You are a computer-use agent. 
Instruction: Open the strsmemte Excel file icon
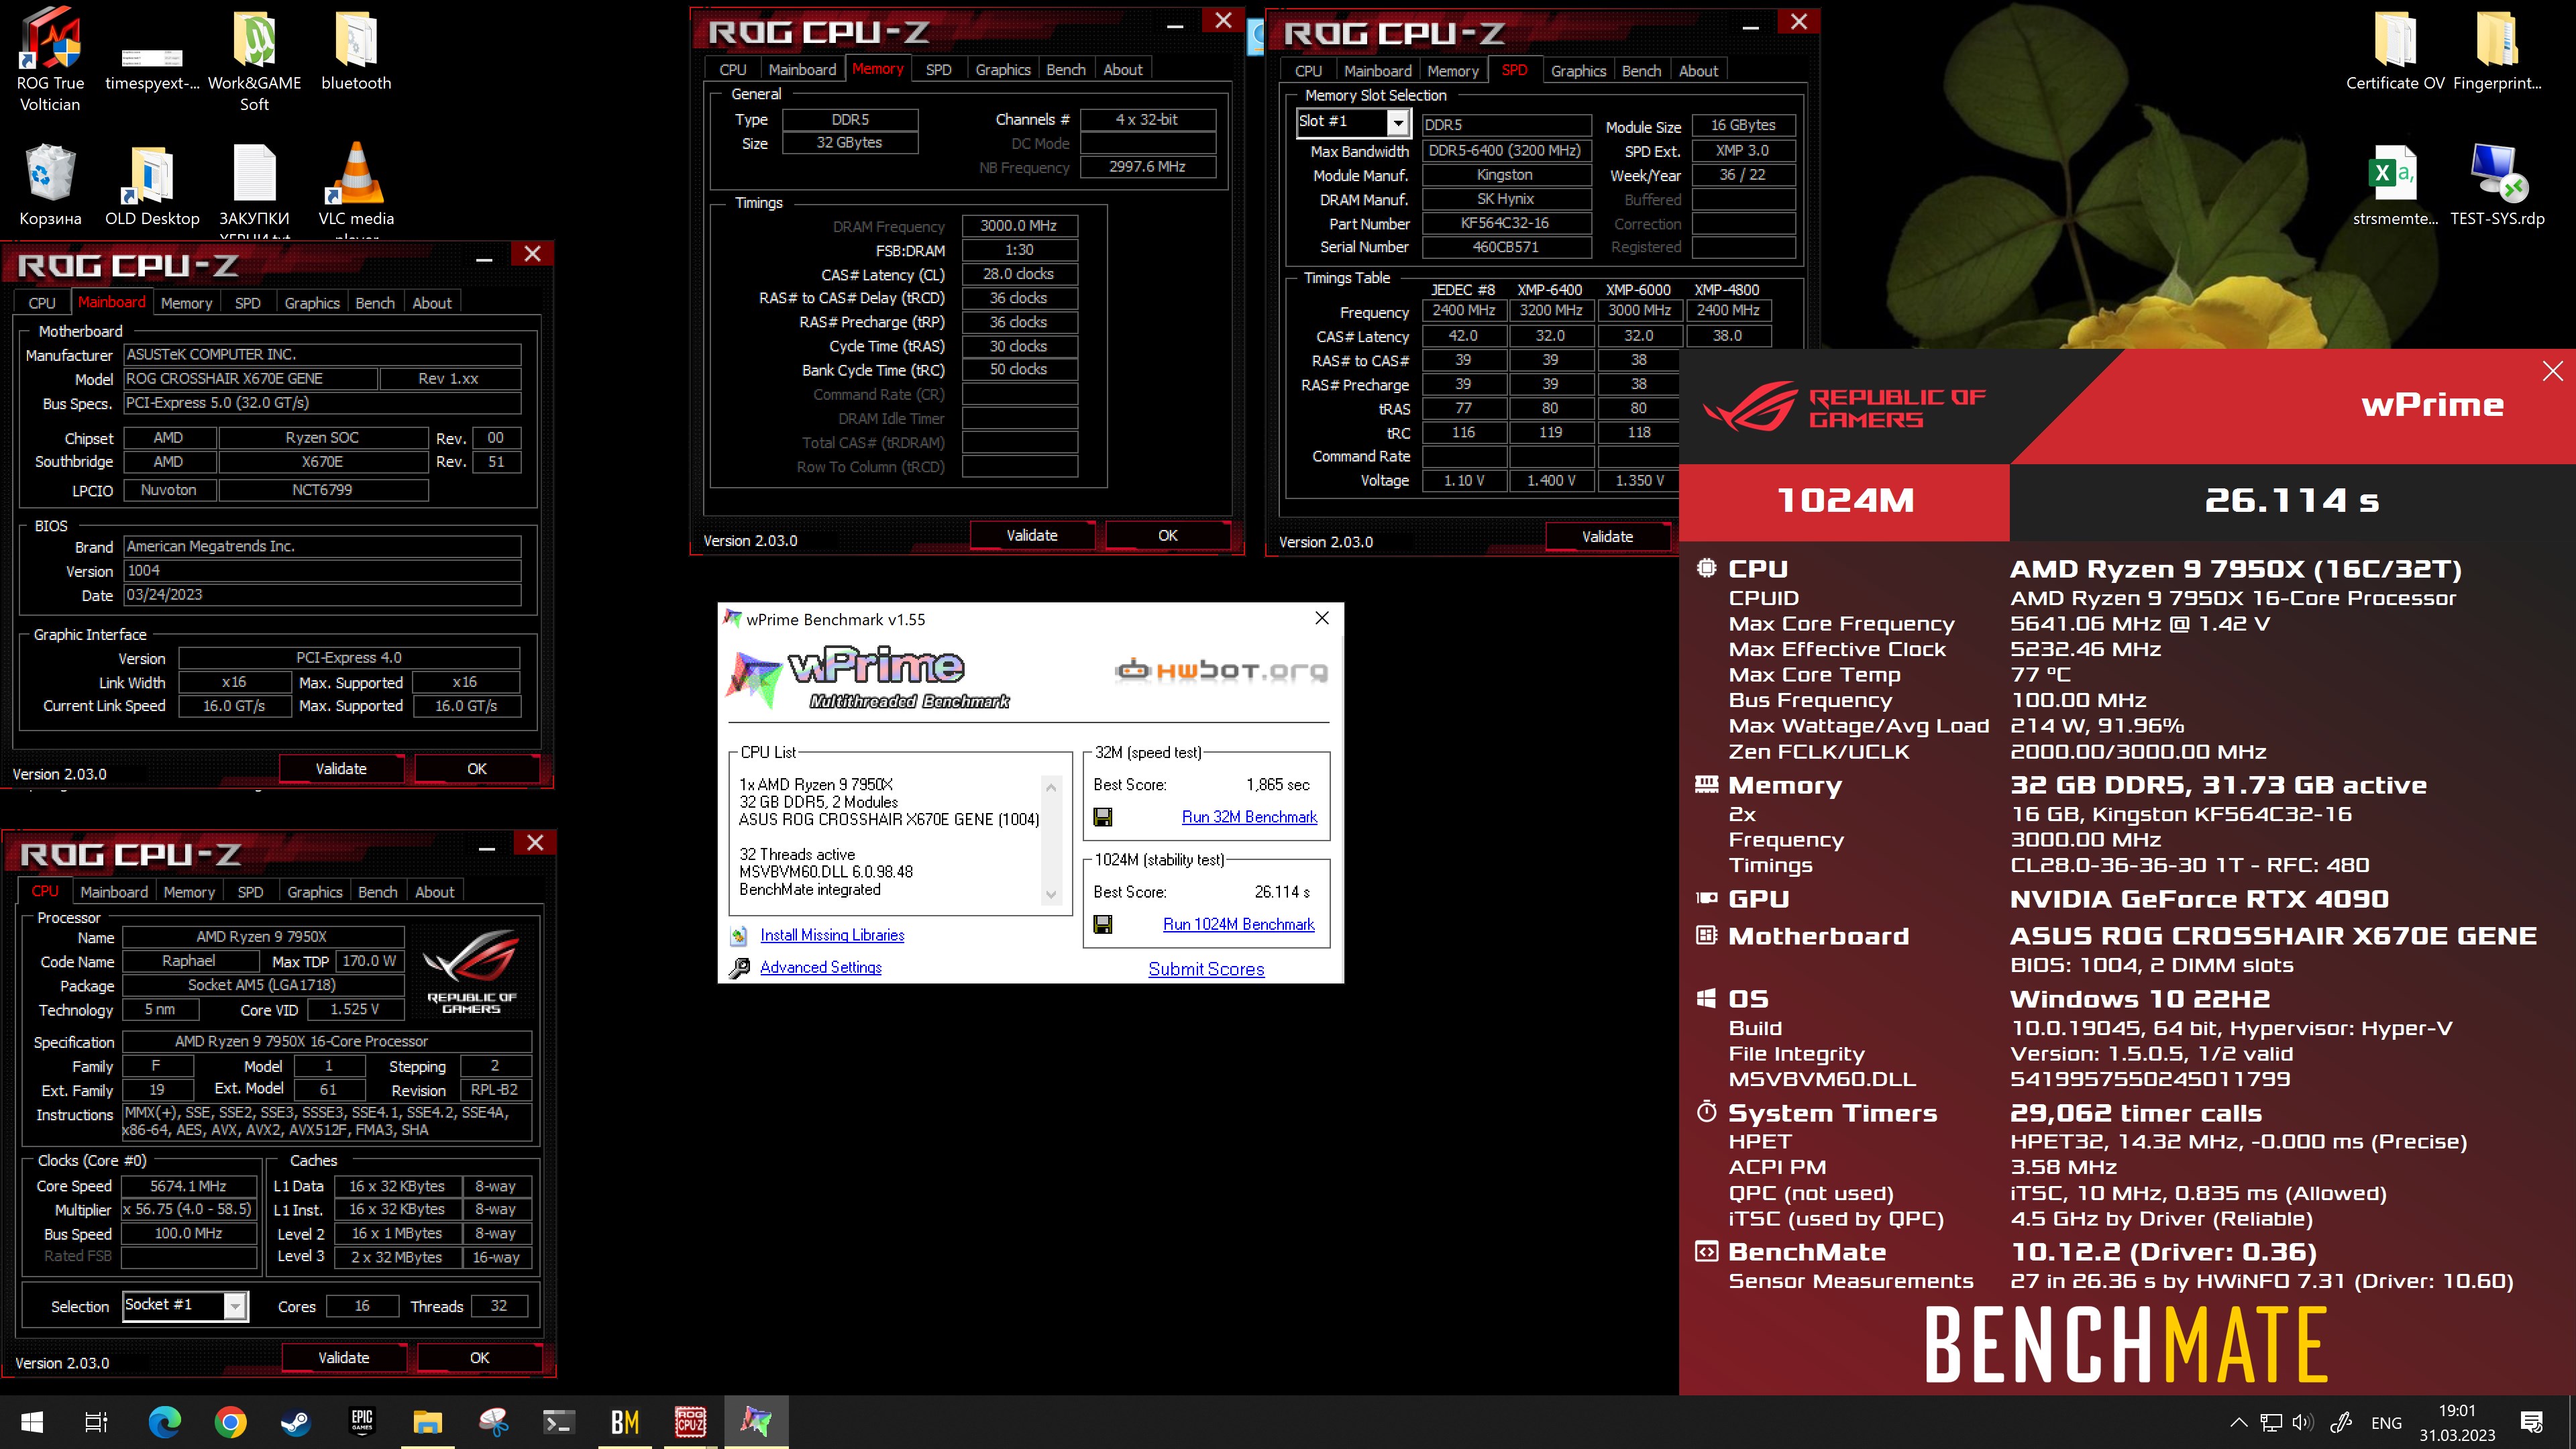[2396, 185]
